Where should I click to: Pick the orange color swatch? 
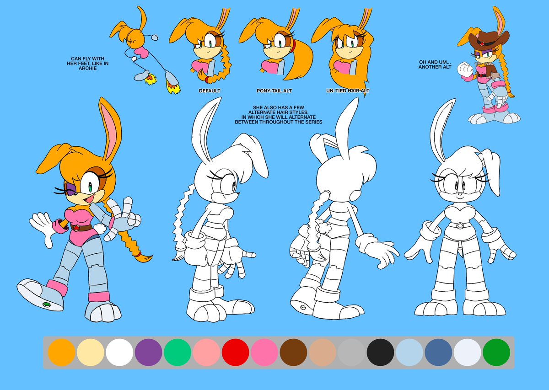point(61,353)
